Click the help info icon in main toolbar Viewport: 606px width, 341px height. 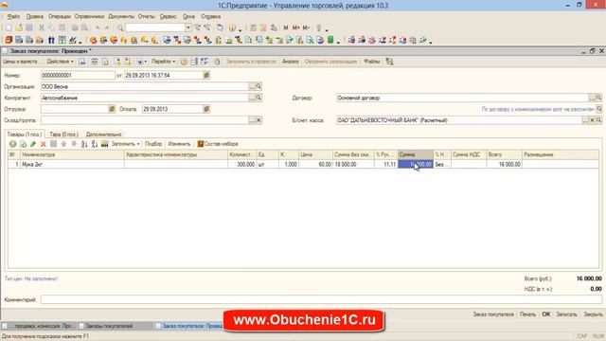232,27
